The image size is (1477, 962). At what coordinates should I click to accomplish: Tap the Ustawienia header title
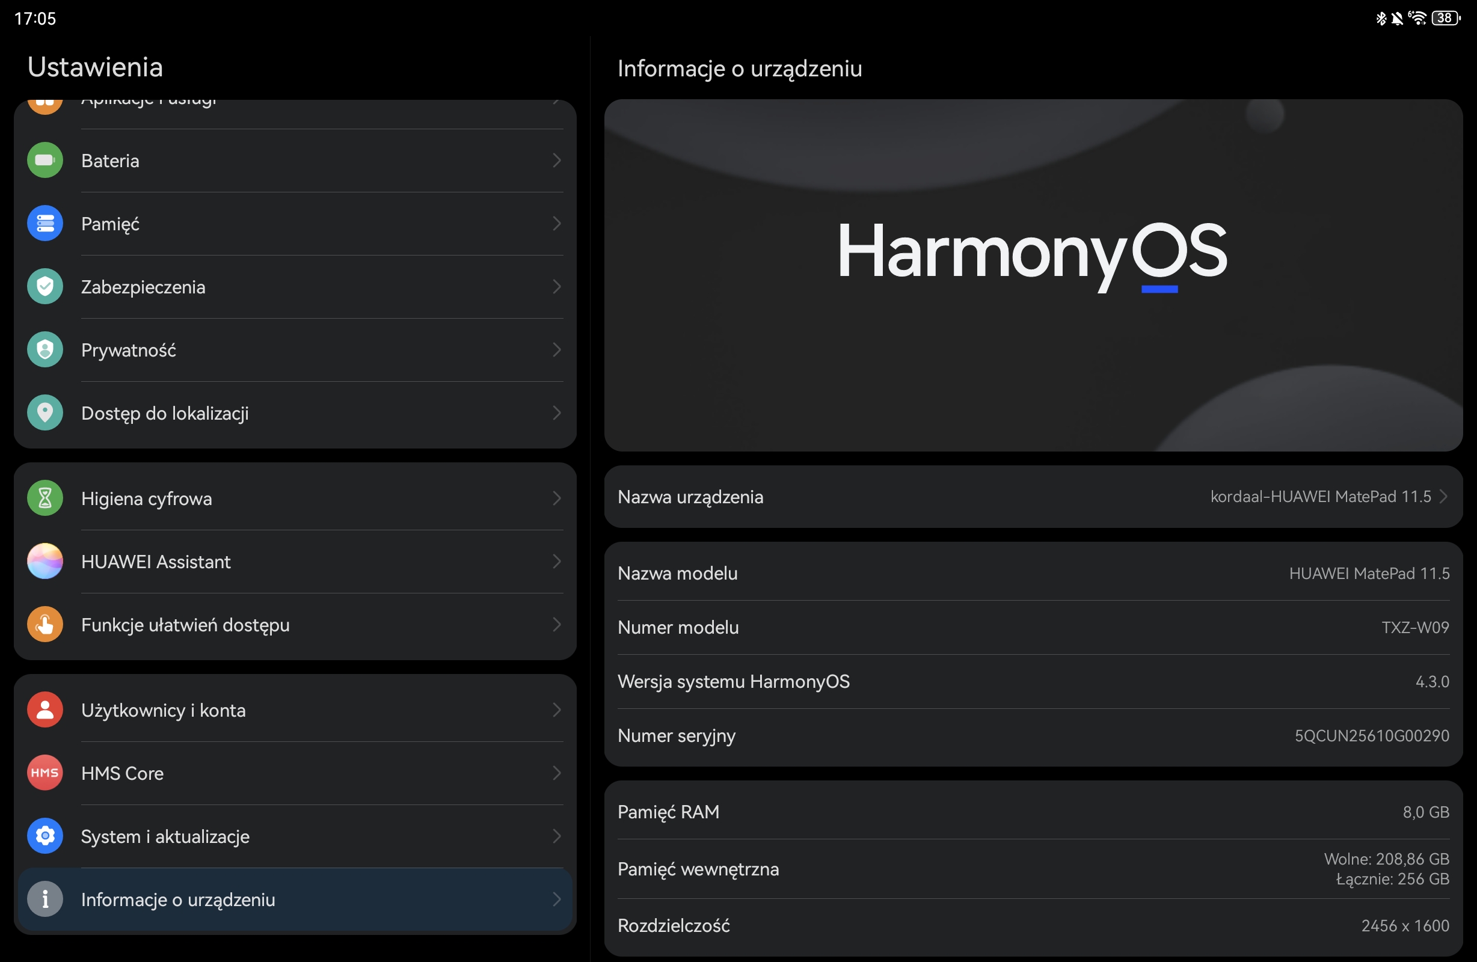[x=95, y=67]
